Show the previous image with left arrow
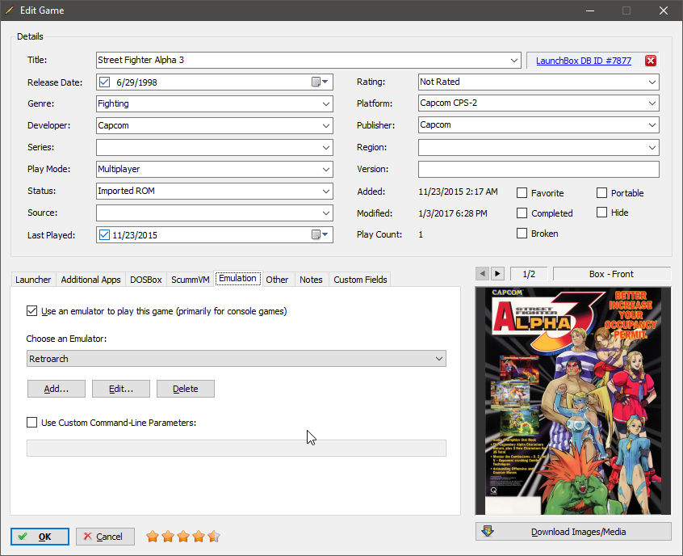 482,274
